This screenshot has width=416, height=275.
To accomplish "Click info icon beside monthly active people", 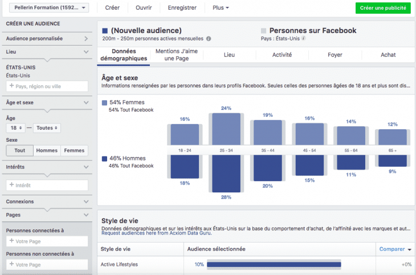I will [x=209, y=39].
